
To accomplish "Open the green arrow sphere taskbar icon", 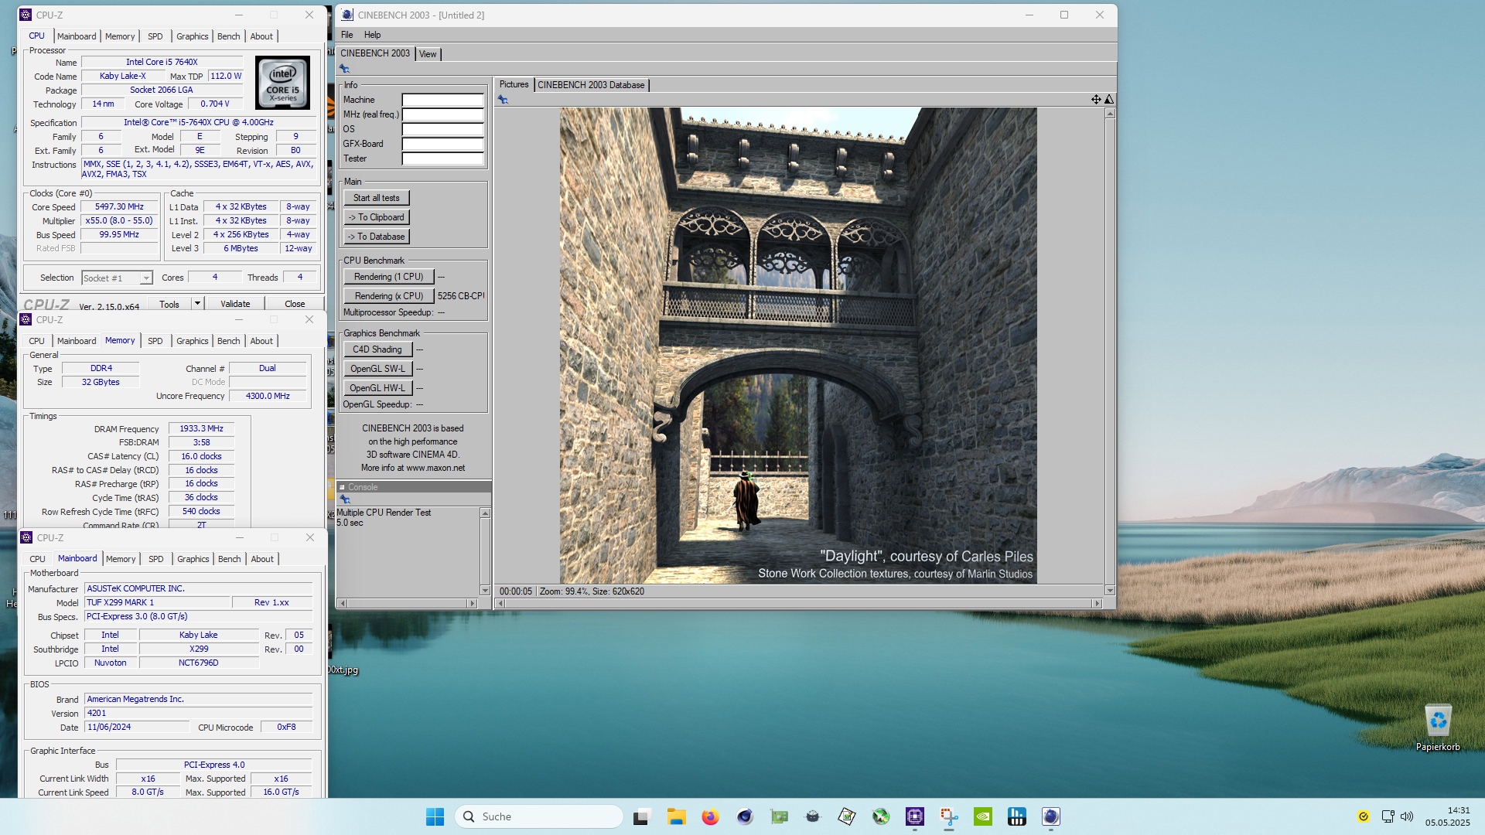I will click(881, 816).
